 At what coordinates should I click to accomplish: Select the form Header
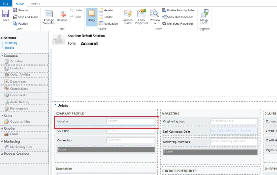106,10
